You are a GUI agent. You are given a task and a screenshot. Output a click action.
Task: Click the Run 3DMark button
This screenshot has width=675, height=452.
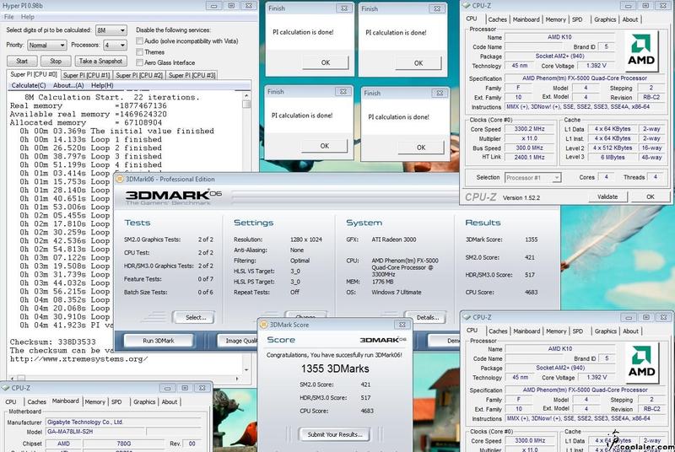(159, 341)
